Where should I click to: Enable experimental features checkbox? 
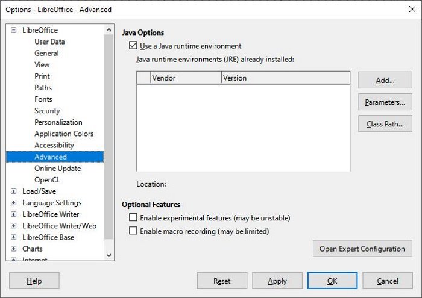pos(133,217)
